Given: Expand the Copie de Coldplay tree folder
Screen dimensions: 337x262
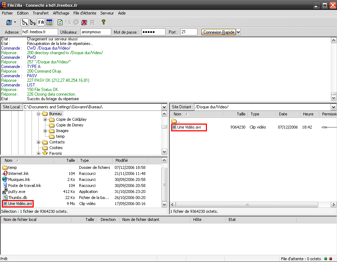Looking at the screenshot, I should pyautogui.click(x=45, y=119).
